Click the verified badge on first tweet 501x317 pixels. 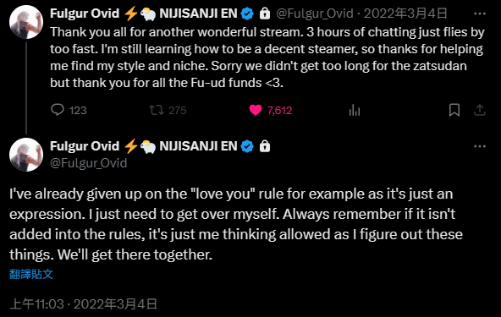pos(247,14)
